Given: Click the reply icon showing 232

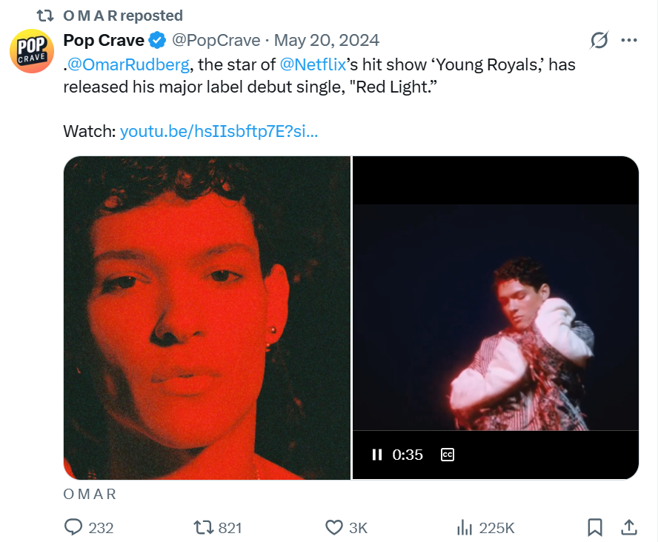Looking at the screenshot, I should coord(74,527).
